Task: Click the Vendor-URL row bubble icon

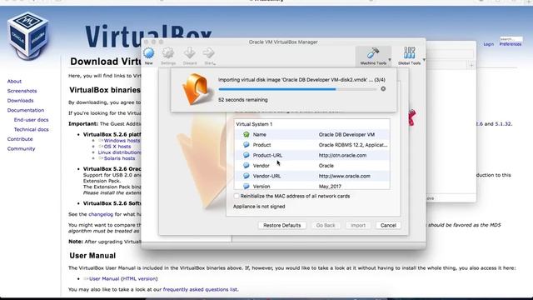Action: (247, 176)
